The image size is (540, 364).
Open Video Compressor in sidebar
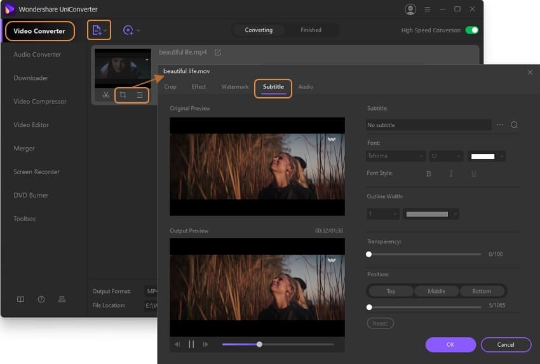40,102
